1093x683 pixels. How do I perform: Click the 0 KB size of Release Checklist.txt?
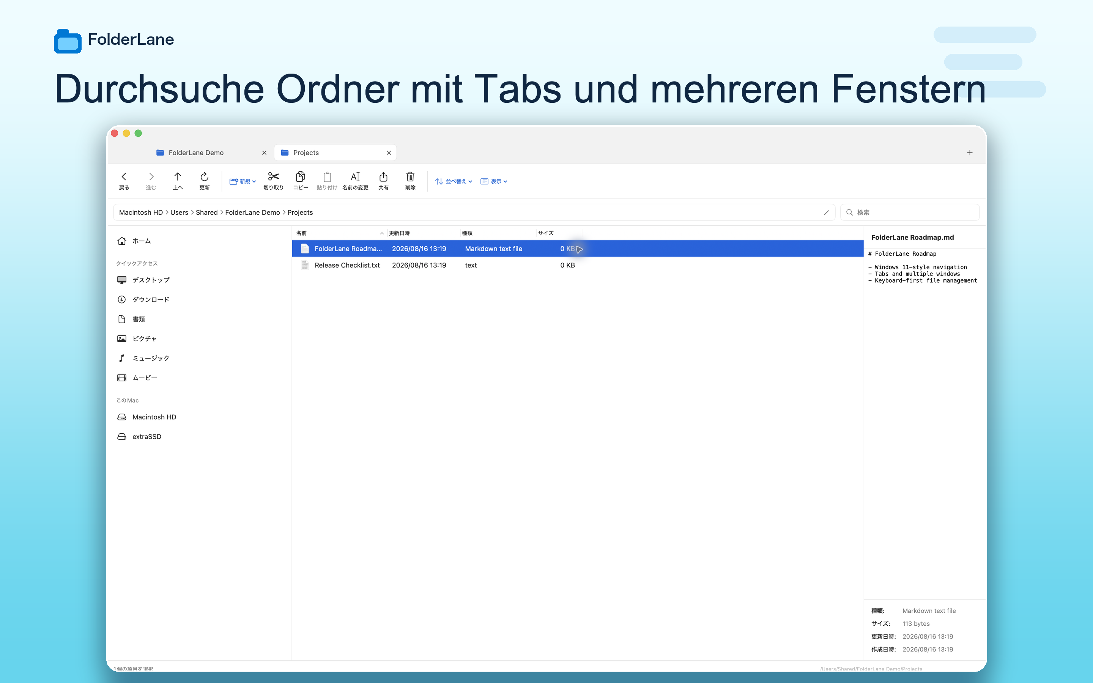(567, 265)
